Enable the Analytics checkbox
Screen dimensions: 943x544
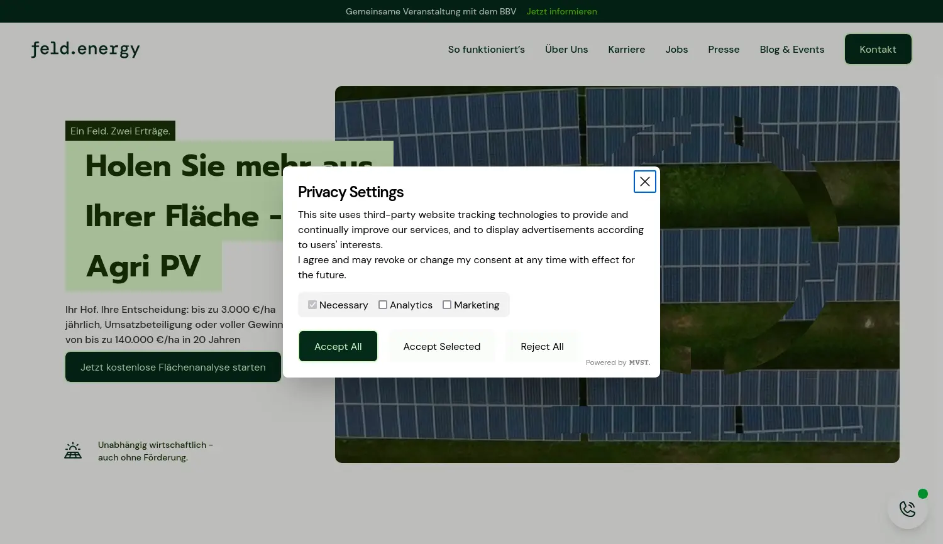[383, 305]
